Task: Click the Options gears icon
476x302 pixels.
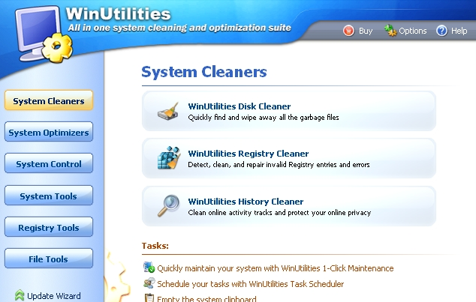Action: click(390, 31)
